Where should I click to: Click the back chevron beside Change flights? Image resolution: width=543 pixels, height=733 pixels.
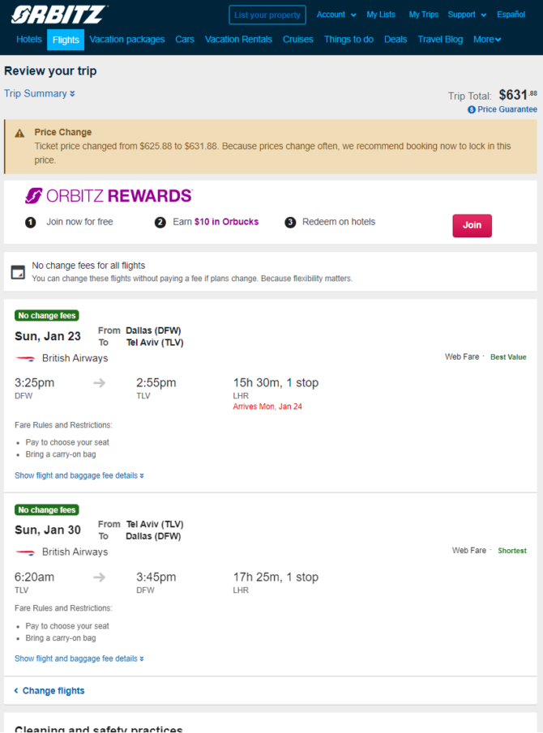16,690
